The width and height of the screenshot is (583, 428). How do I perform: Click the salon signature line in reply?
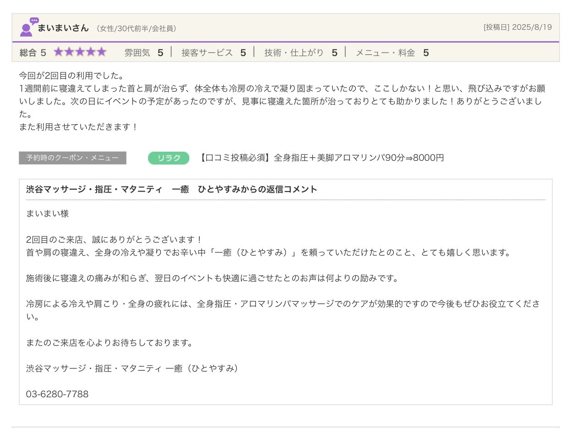pyautogui.click(x=132, y=368)
